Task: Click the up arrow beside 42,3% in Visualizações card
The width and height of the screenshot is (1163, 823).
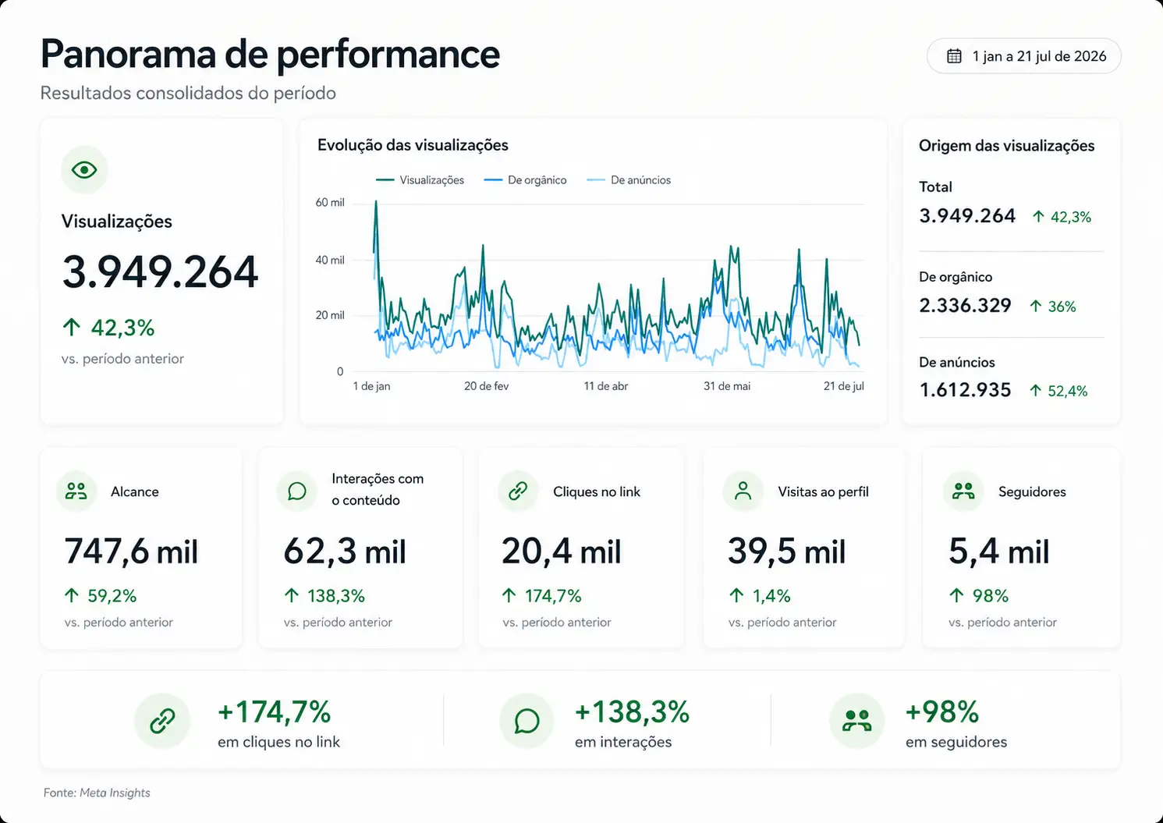Action: (72, 328)
